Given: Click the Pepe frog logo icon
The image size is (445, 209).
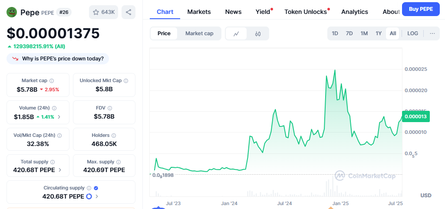Looking at the screenshot, I should click(12, 12).
